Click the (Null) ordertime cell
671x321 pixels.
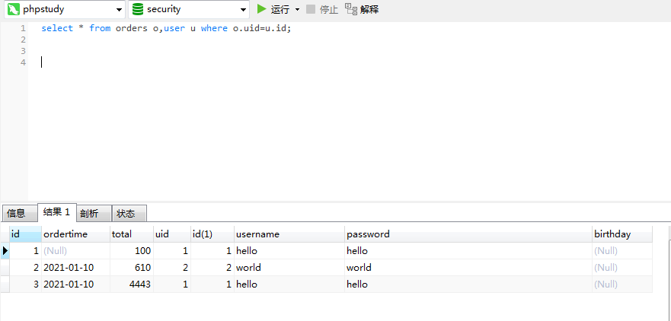(x=75, y=250)
